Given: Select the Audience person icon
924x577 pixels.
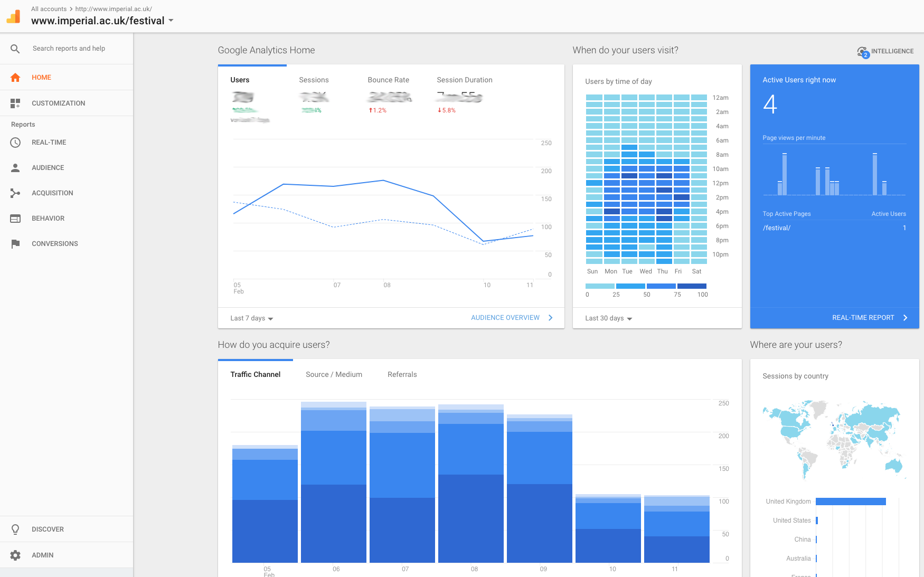Looking at the screenshot, I should (x=15, y=168).
